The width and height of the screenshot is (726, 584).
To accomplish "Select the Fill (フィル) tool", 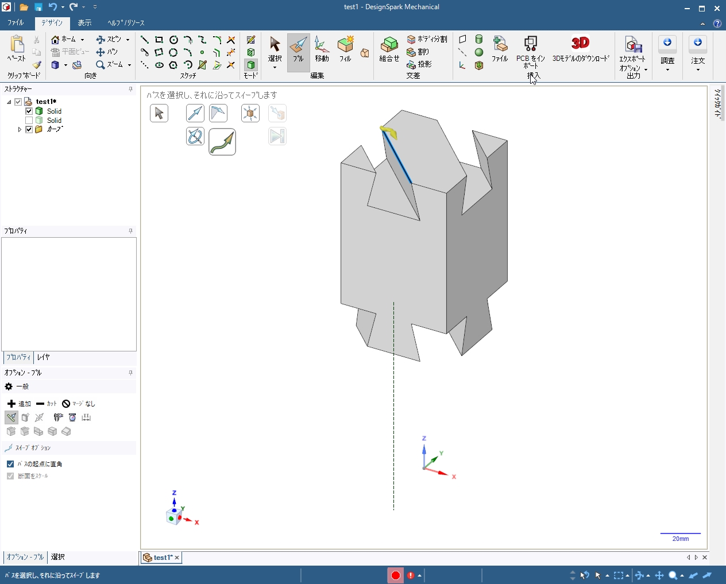I will tap(345, 49).
